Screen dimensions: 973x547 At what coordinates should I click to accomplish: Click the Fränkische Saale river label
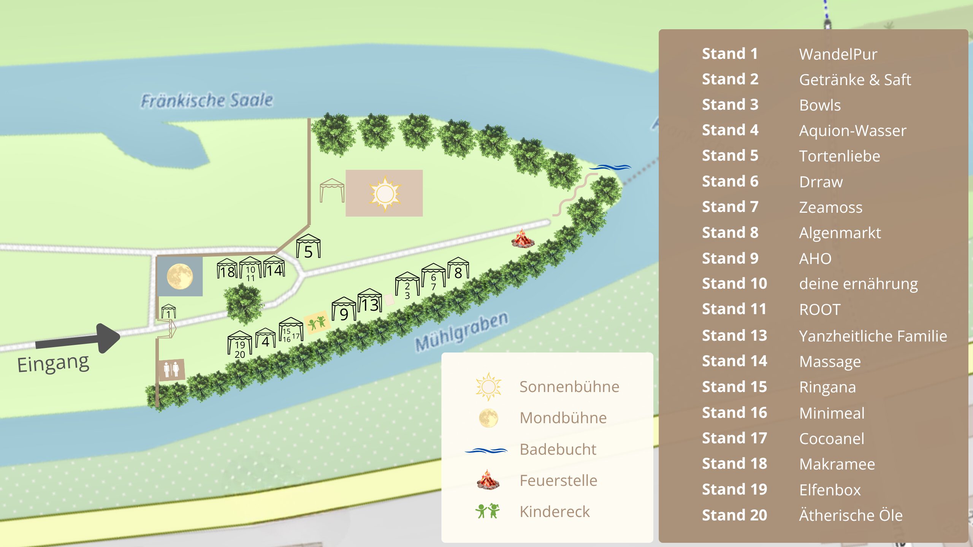point(207,100)
